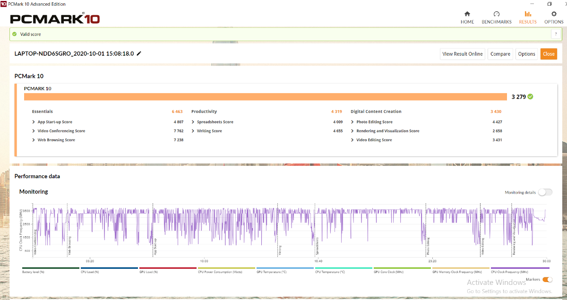Viewport: 567px width, 300px height.
Task: Click the View Result Online button
Action: [x=462, y=54]
